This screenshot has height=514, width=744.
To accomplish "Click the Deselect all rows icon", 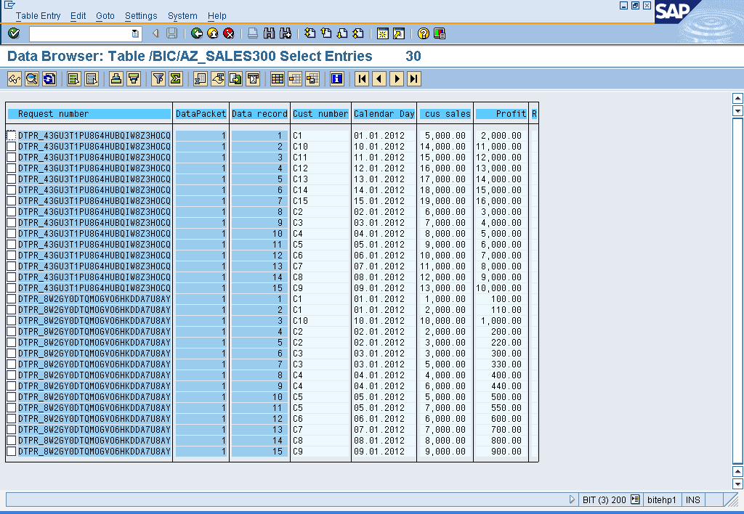I will click(91, 78).
